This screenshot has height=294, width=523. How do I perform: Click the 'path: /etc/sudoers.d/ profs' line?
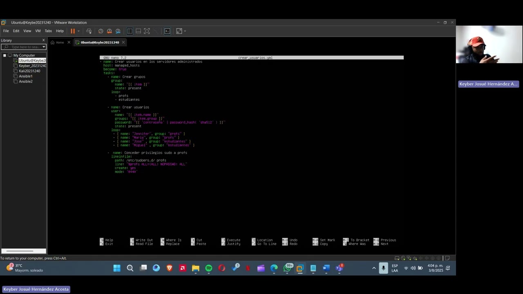point(141,160)
